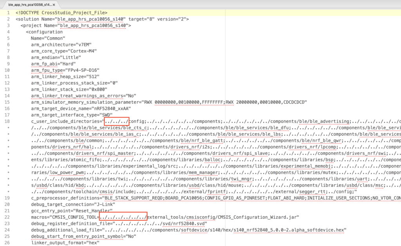Viewport: 401px width, 246px height.
Task: Click arm_target_interface_type="SWD" line
Action: pos(72,115)
